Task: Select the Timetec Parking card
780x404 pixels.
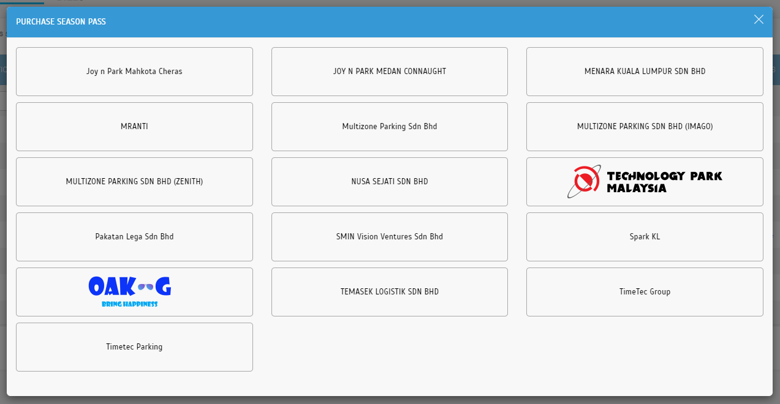Action: (134, 347)
